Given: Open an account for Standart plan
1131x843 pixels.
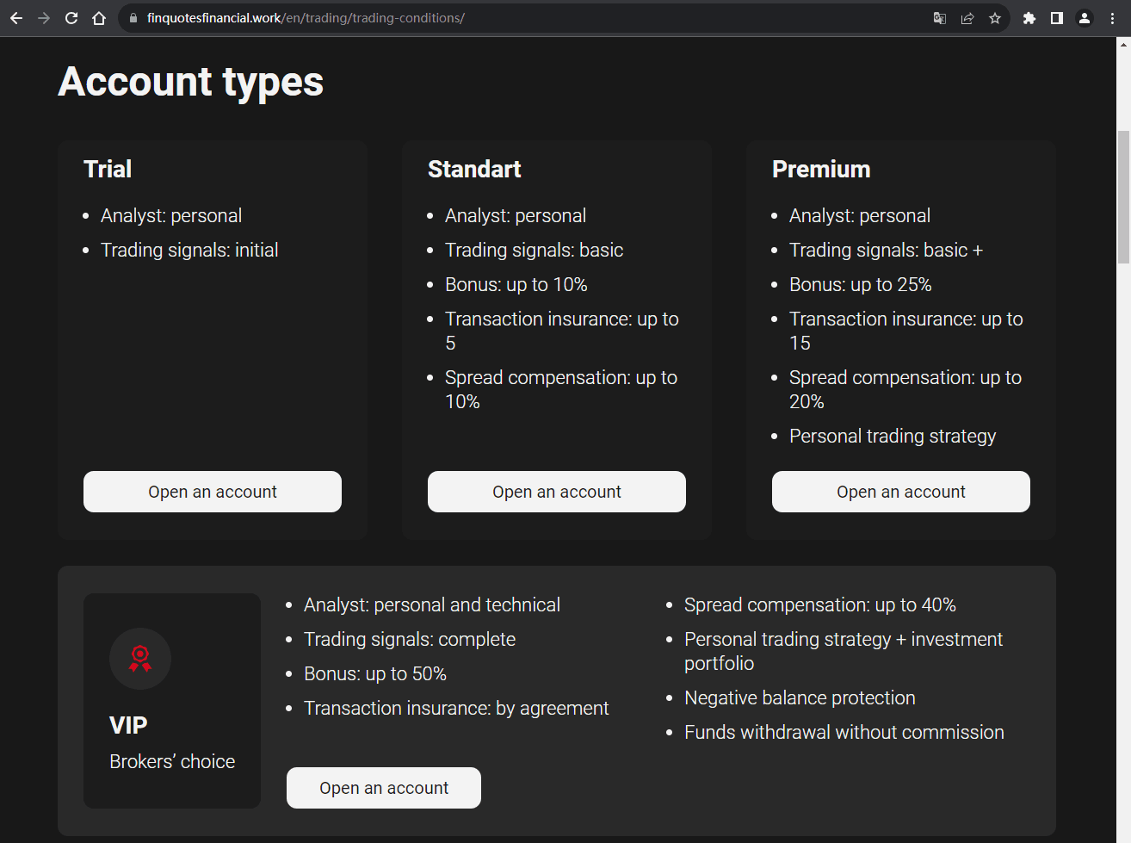Looking at the screenshot, I should pos(557,492).
